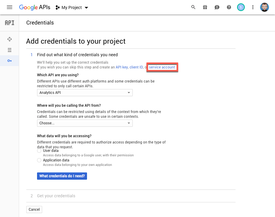
Task: Check notifications via the circled 1 icon
Action: [x=241, y=7]
